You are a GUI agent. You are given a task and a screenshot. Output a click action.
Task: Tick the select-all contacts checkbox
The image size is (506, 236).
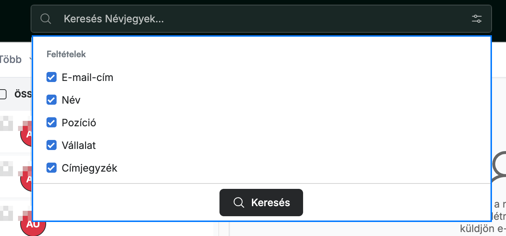click(x=3, y=94)
